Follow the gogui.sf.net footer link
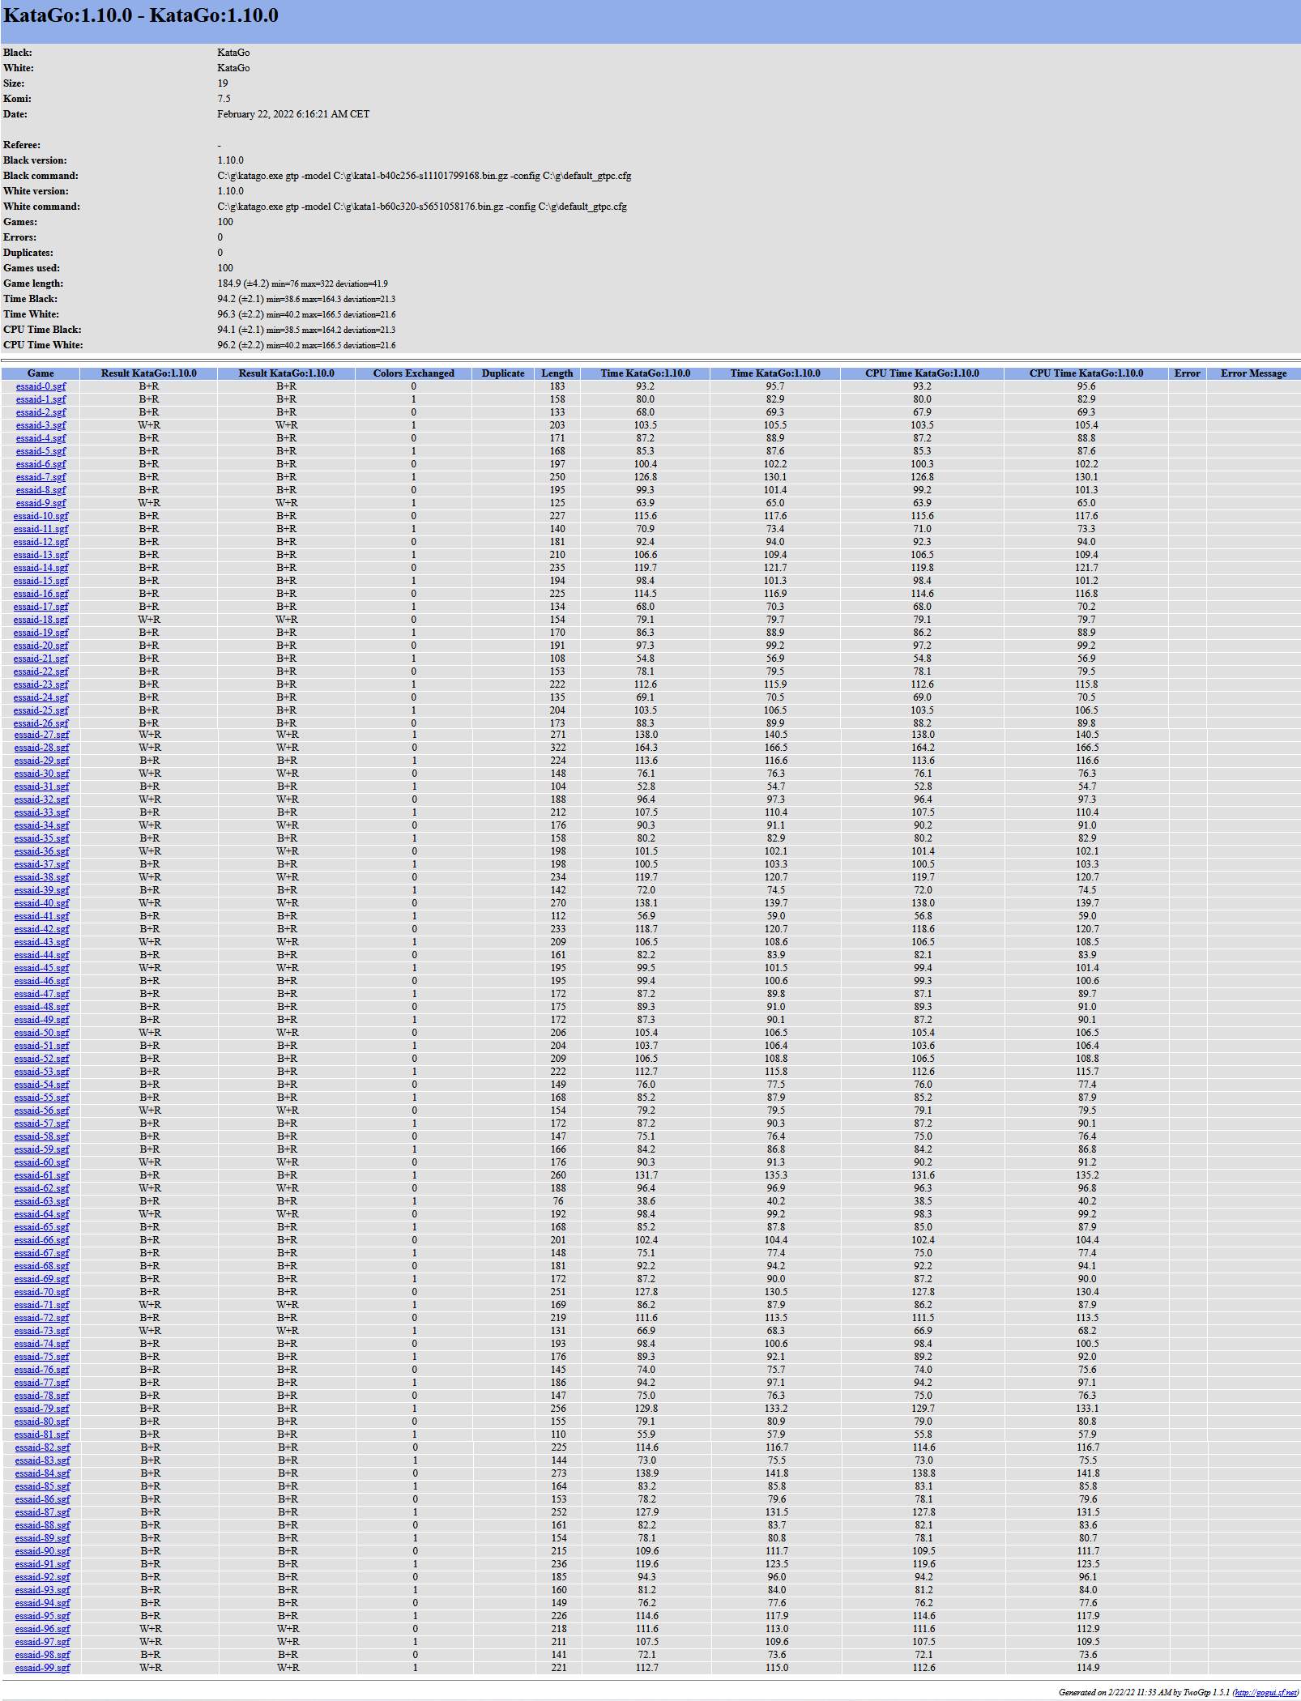Image resolution: width=1301 pixels, height=1701 pixels. point(1265,1692)
